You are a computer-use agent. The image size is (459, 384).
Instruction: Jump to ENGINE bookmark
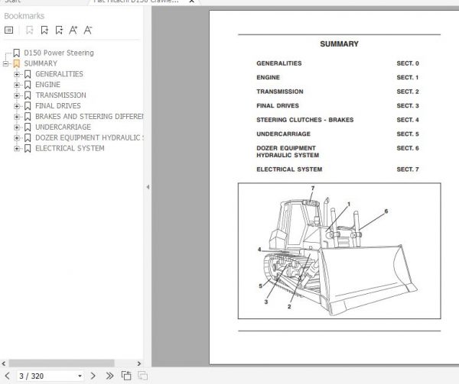47,85
